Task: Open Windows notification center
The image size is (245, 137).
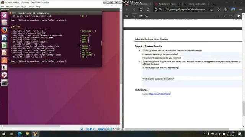Action: [x=240, y=134]
